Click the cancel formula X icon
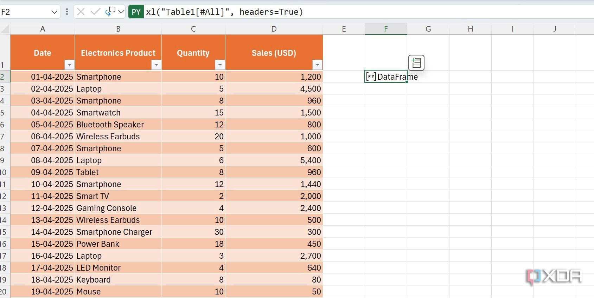The height and width of the screenshot is (298, 594). click(x=81, y=12)
